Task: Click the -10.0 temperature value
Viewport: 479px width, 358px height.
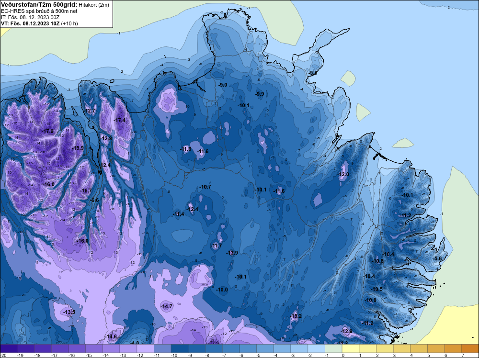Action: point(222,290)
